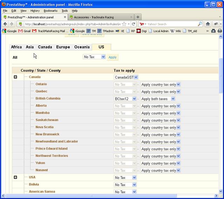This screenshot has width=224, height=199.
Task: Click the Apply button beside All
Action: [x=112, y=57]
